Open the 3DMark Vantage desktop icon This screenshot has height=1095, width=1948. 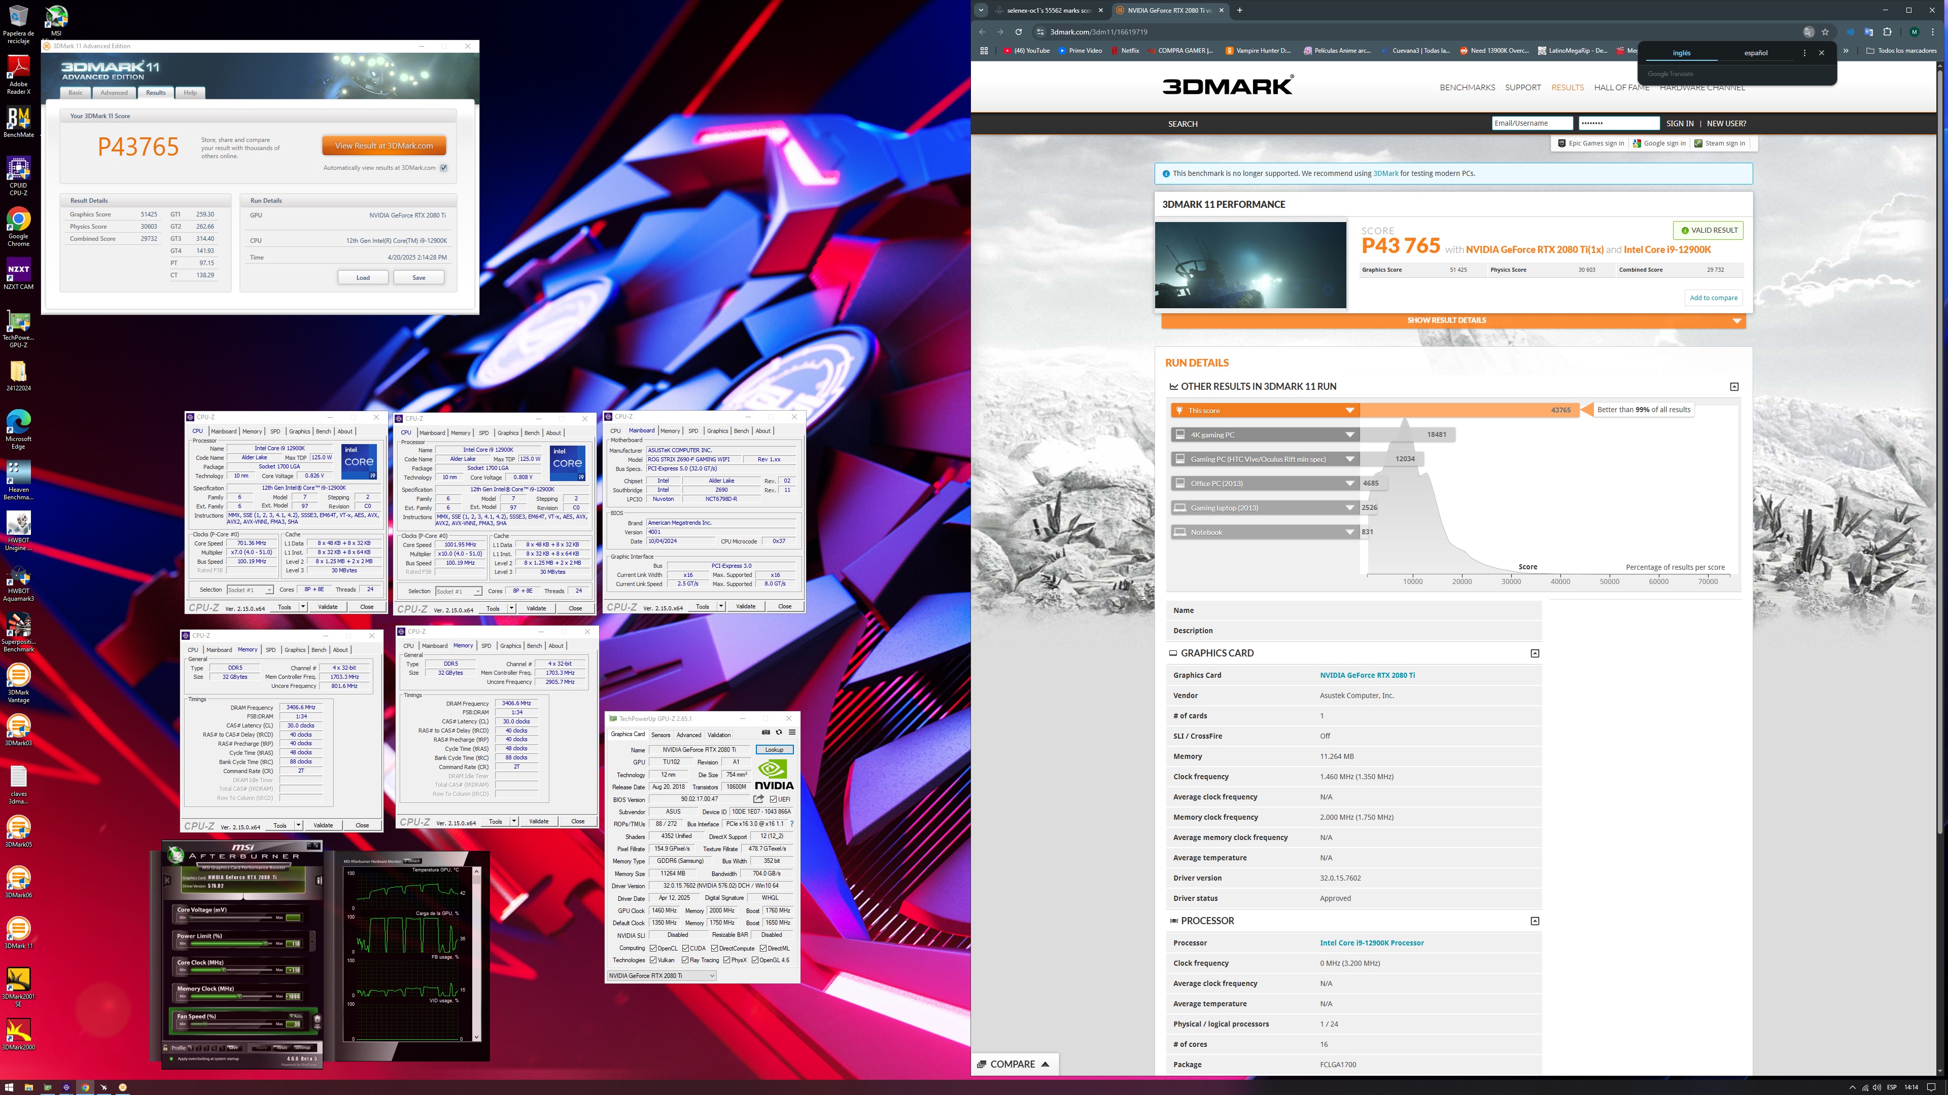tap(18, 683)
